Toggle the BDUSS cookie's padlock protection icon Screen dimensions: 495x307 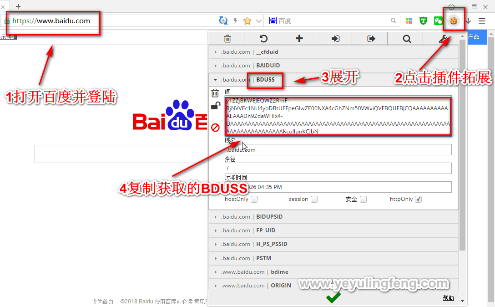(215, 106)
